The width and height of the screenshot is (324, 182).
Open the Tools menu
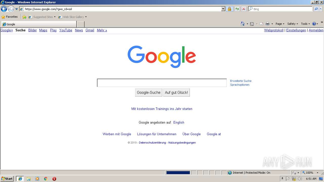pyautogui.click(x=305, y=24)
